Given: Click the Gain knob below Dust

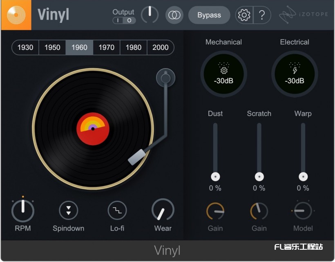Looking at the screenshot, I should pyautogui.click(x=215, y=210).
